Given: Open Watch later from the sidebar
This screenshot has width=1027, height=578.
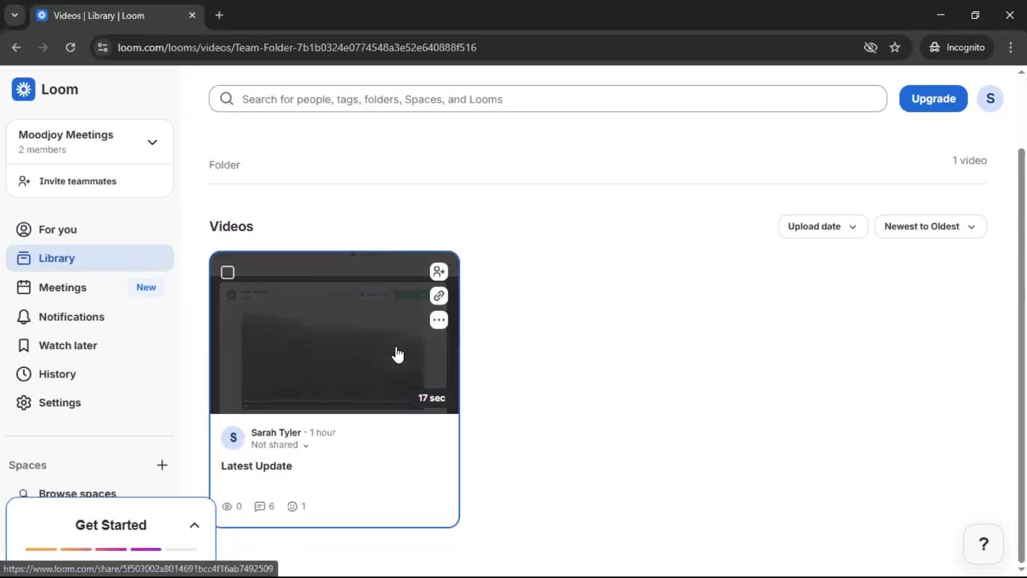Looking at the screenshot, I should [68, 345].
